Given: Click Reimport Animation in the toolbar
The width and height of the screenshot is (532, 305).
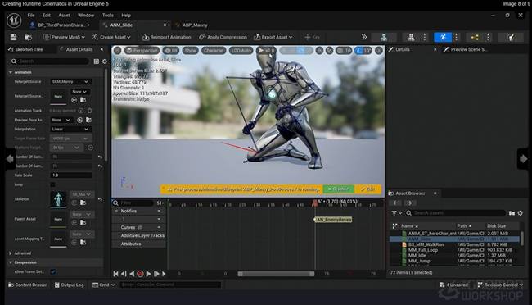Looking at the screenshot, I should click(x=167, y=37).
